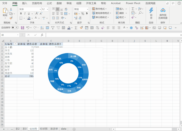Click the increase indent icon

[58, 18]
